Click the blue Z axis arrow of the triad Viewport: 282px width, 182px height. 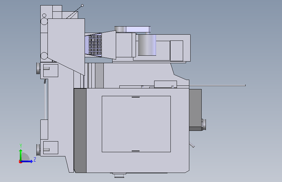27,161
